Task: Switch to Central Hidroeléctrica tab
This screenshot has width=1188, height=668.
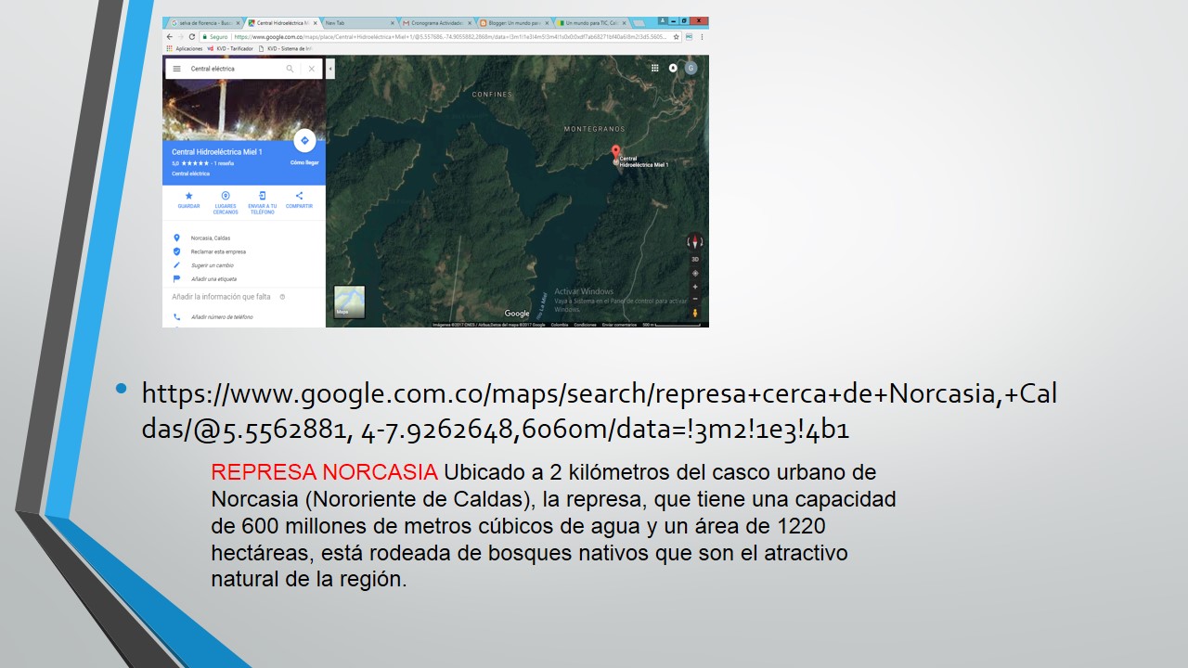Action: coord(281,22)
